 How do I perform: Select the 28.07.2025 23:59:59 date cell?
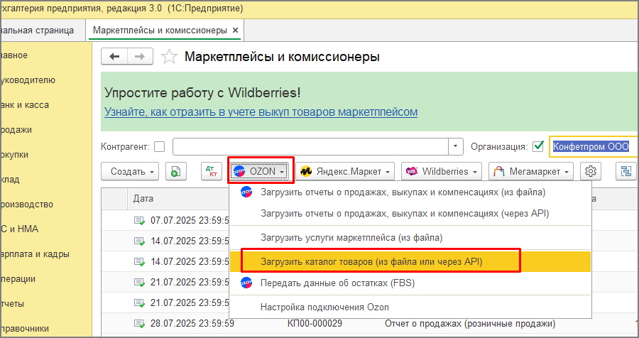[x=192, y=324]
